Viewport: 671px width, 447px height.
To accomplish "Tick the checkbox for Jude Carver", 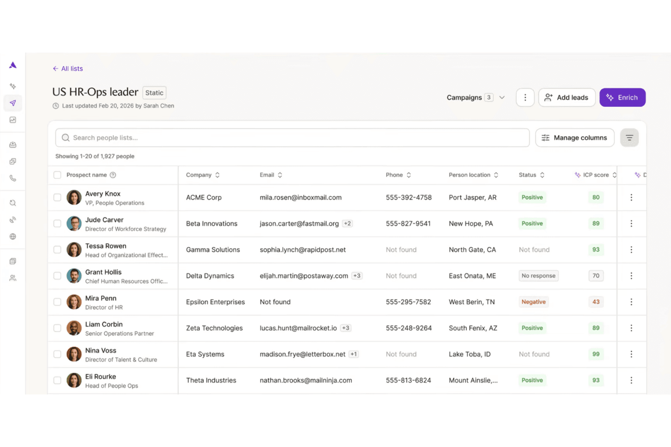I will click(x=57, y=224).
